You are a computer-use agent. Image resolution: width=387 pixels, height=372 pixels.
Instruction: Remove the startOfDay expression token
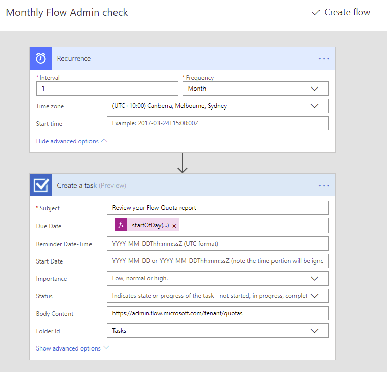(x=174, y=226)
